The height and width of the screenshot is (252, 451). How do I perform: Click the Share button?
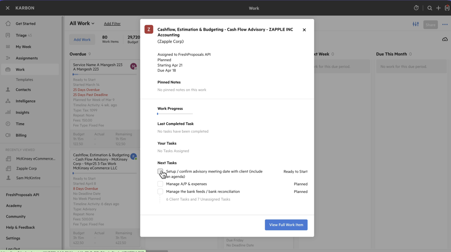(x=430, y=25)
